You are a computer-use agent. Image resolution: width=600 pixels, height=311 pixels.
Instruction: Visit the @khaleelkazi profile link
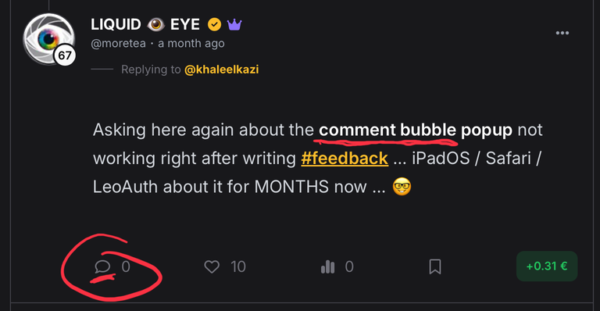(x=222, y=70)
